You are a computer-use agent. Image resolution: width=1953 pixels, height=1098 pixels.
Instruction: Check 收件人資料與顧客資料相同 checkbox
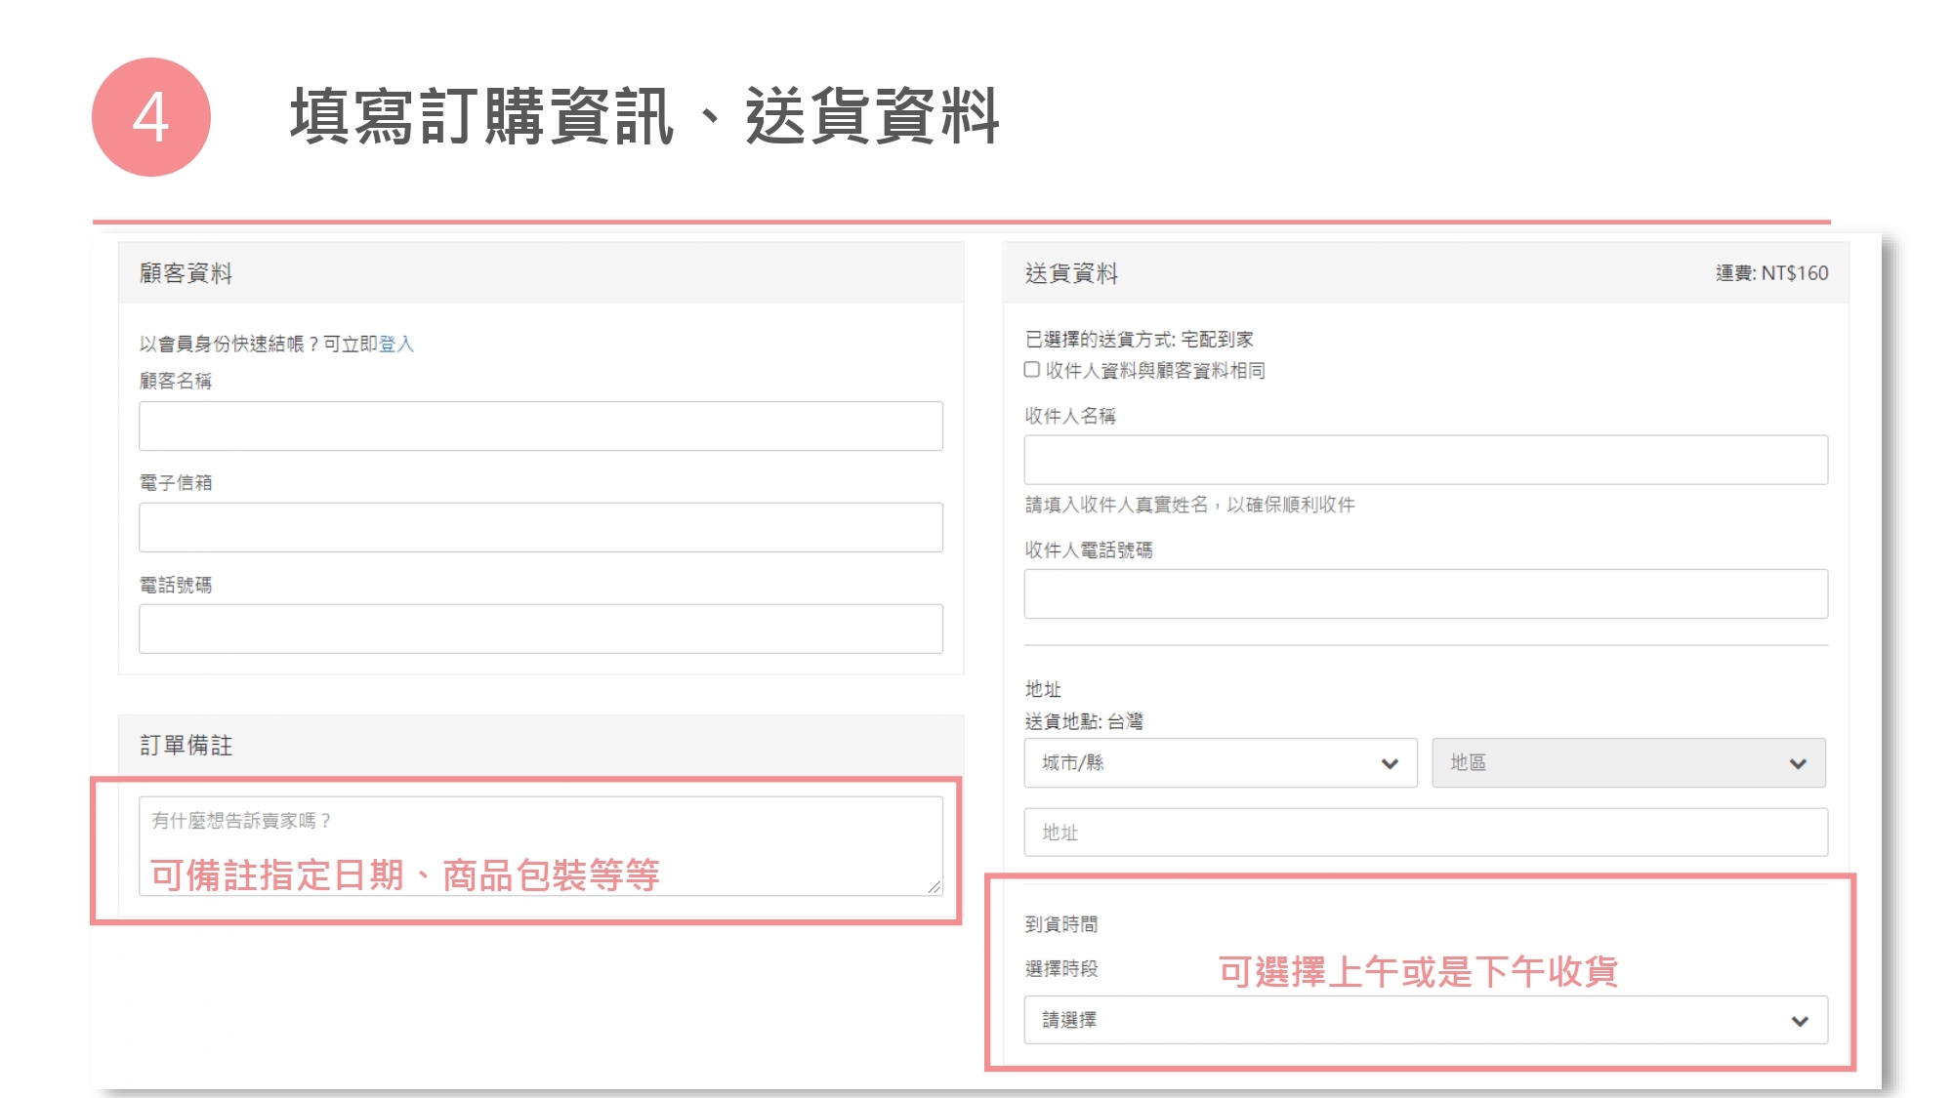point(1032,370)
